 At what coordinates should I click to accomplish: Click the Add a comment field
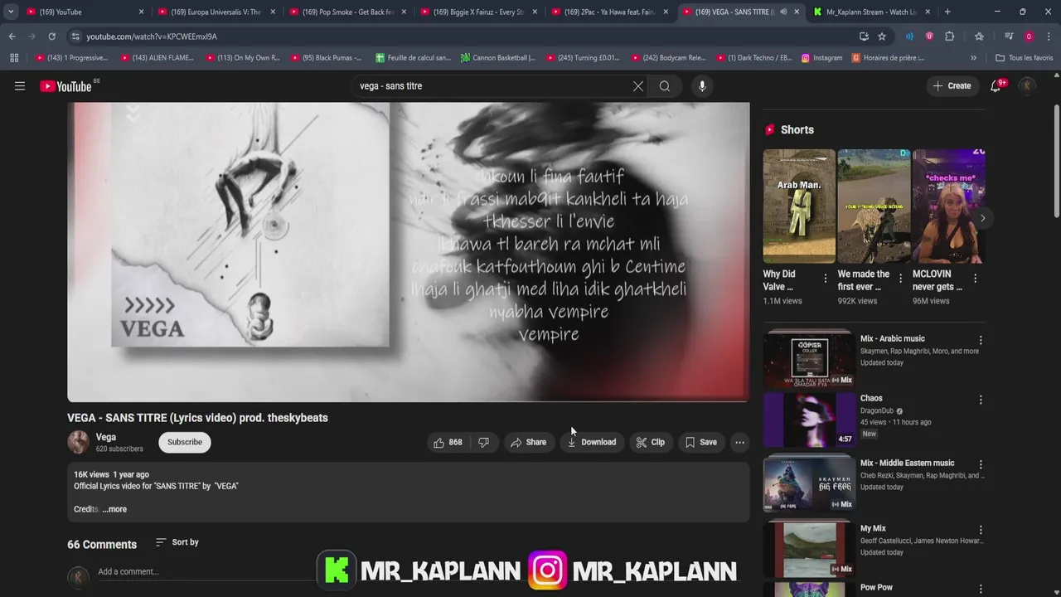[x=207, y=572]
